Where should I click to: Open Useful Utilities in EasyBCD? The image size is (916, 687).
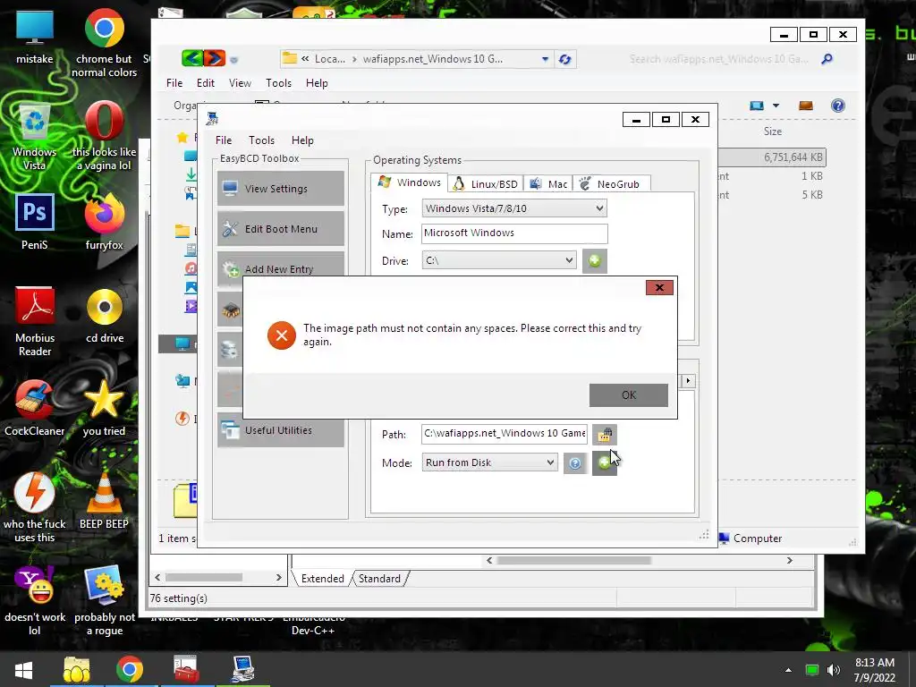pyautogui.click(x=280, y=430)
